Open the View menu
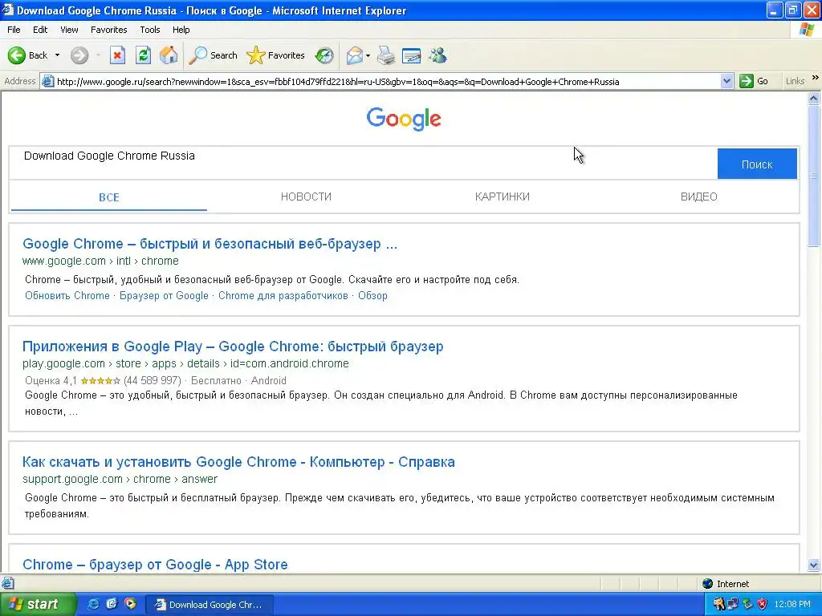Screen dimensions: 822x616 69,30
